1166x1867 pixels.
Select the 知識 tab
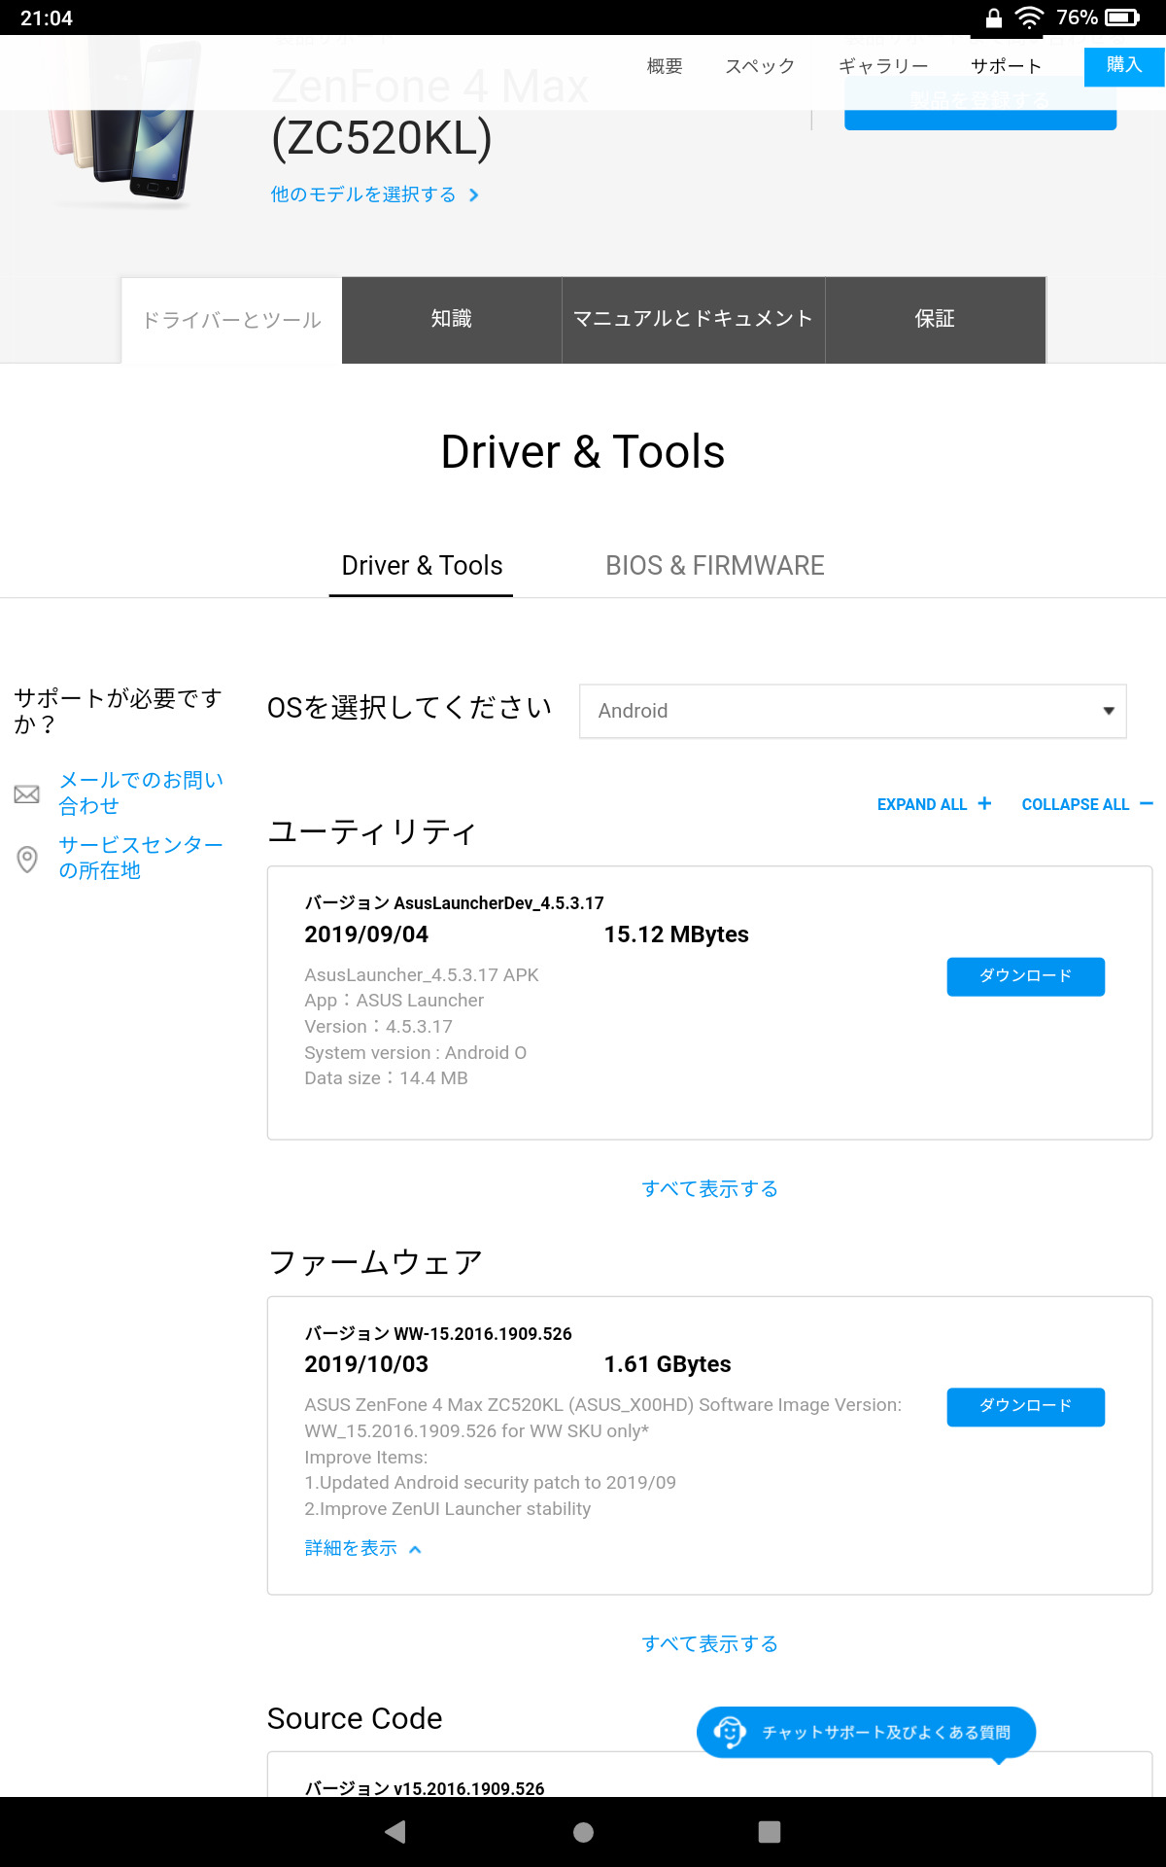click(x=451, y=319)
